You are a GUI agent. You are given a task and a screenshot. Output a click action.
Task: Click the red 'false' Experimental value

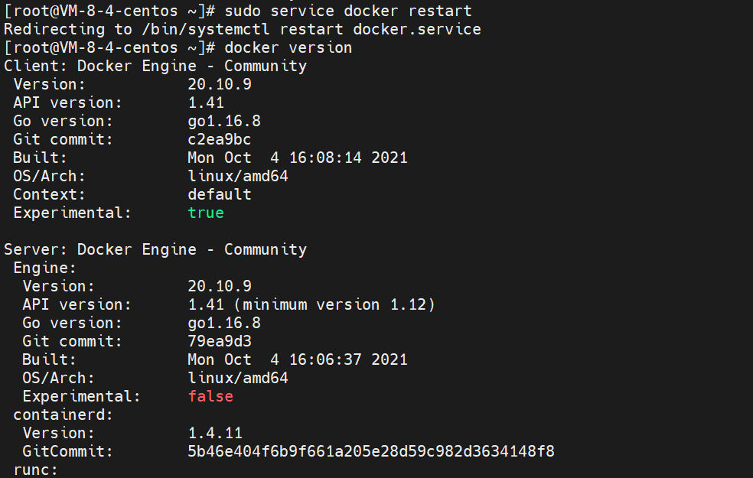210,396
